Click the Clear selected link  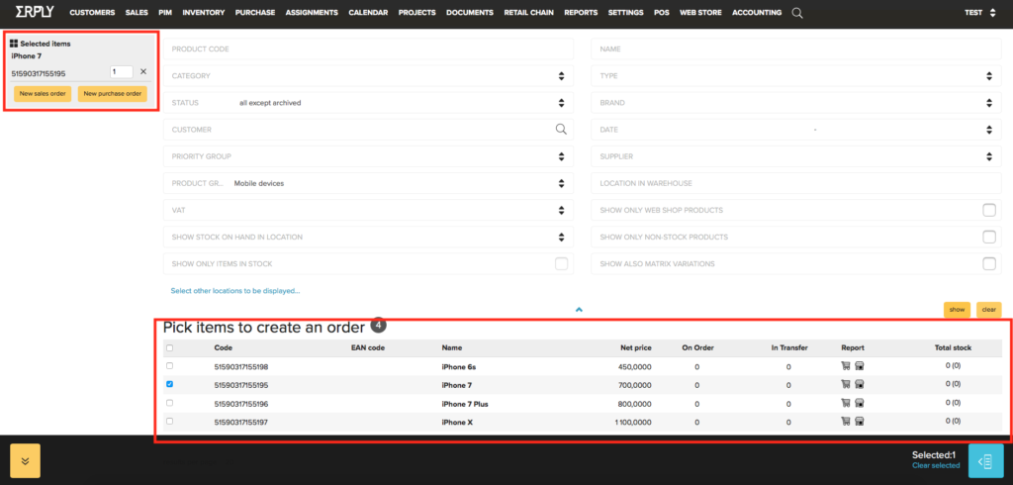coord(936,465)
